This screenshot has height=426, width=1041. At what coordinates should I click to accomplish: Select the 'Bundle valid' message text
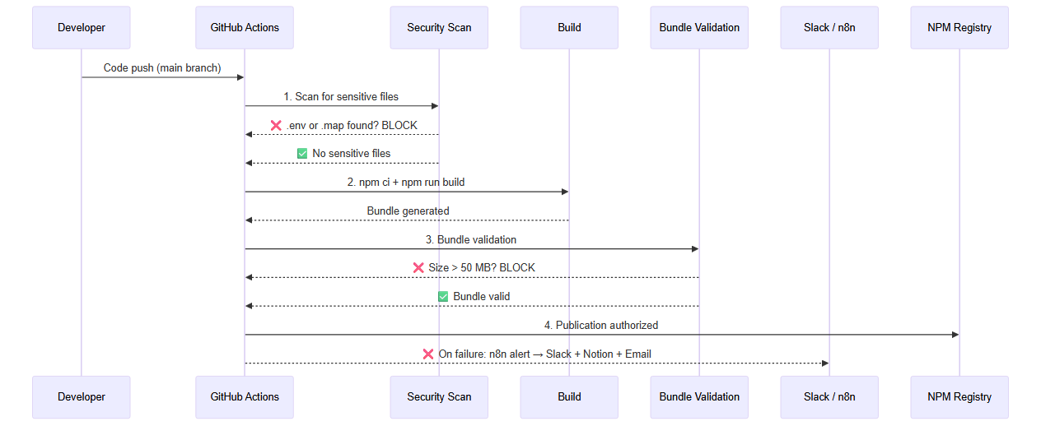[x=482, y=297]
